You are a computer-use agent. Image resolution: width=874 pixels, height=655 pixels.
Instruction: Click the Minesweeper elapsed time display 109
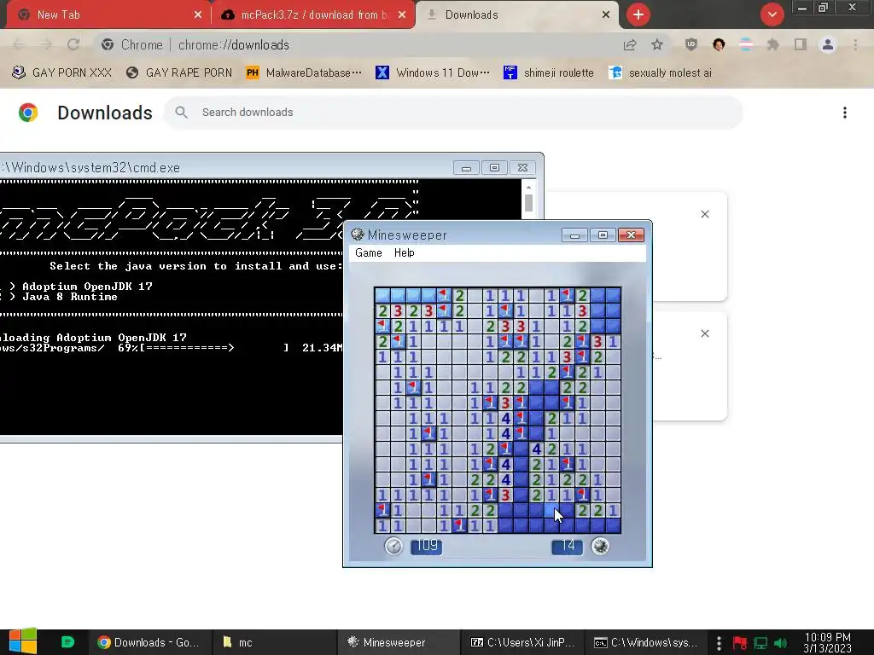coord(427,546)
